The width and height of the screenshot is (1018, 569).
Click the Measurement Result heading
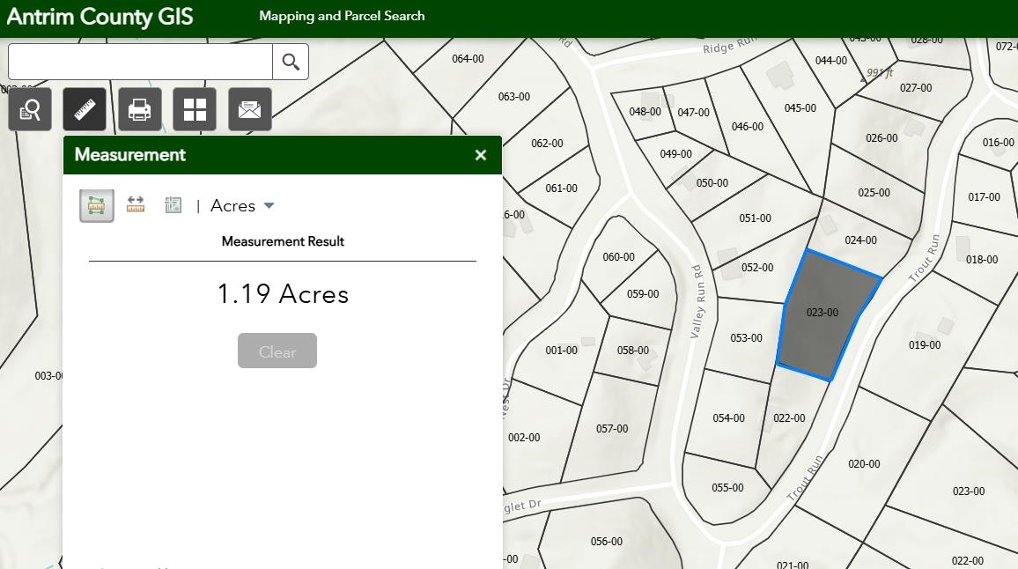pyautogui.click(x=283, y=241)
